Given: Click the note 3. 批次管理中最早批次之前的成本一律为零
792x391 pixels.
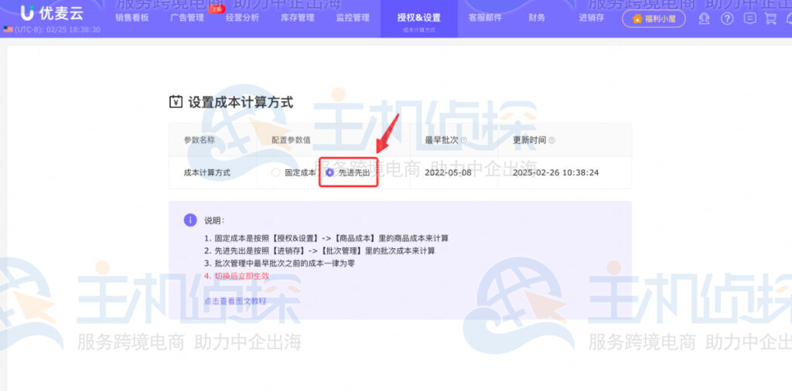Looking at the screenshot, I should point(279,263).
